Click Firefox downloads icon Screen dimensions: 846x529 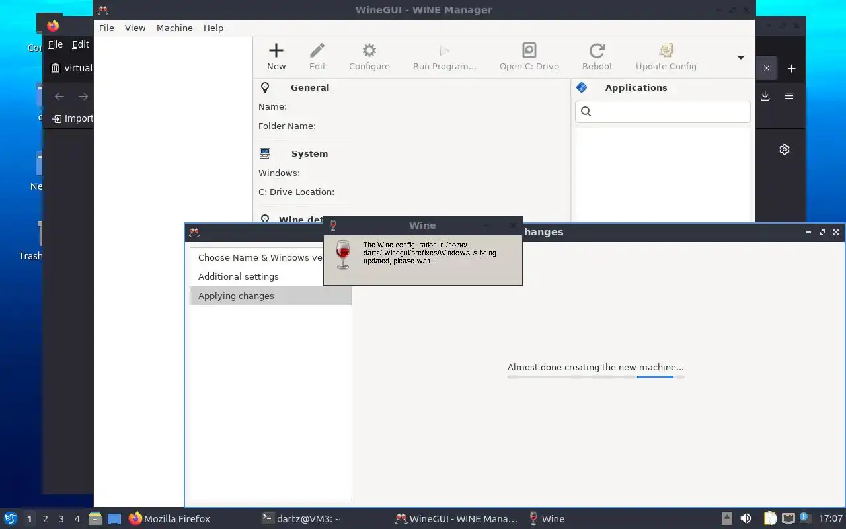coord(765,96)
